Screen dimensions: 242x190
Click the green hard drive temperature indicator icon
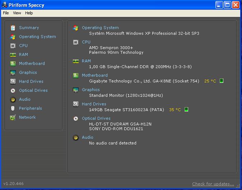tap(186, 109)
